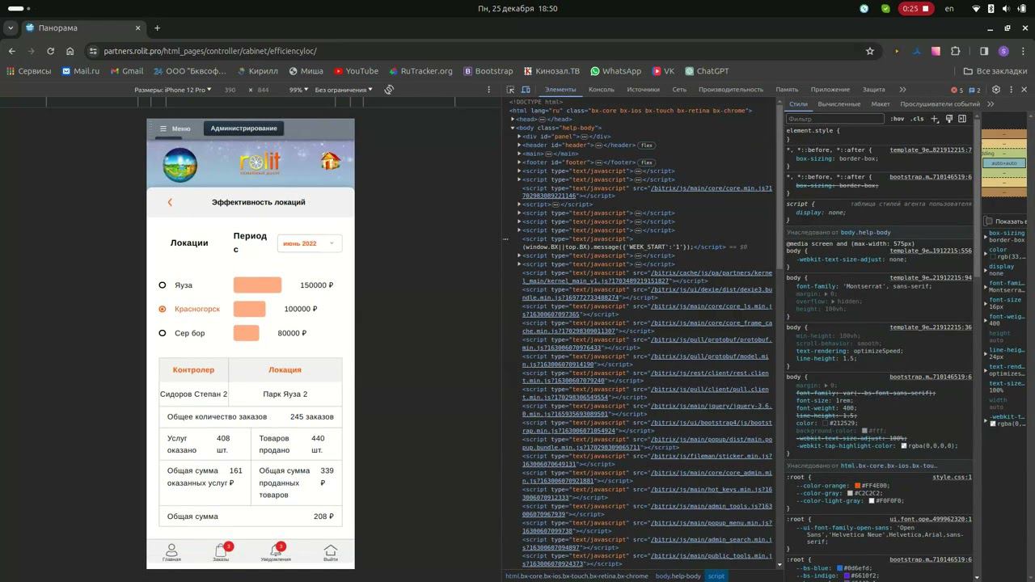Rotate the device viewport
Viewport: 1035px width, 582px height.
(x=389, y=90)
